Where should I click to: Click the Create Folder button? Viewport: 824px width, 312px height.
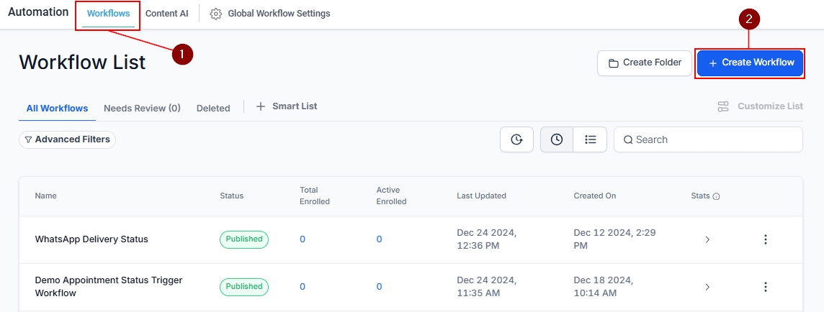[x=644, y=63]
